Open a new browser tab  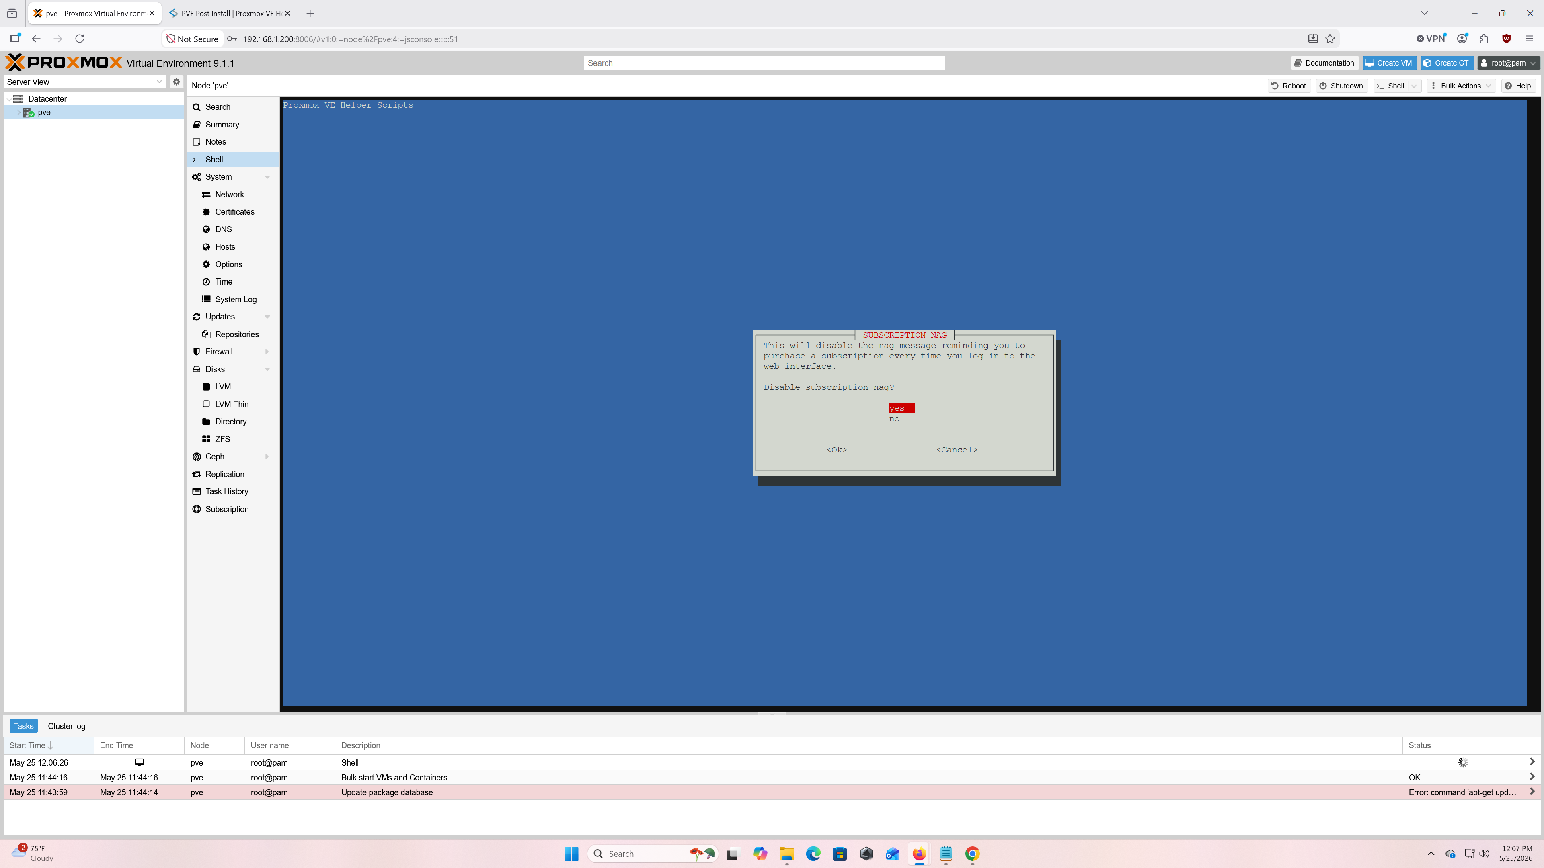pos(310,13)
